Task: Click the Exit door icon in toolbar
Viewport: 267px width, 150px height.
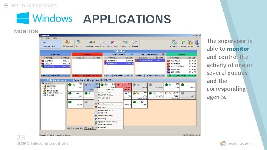Action: (x=197, y=43)
